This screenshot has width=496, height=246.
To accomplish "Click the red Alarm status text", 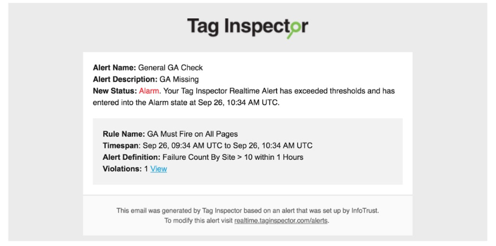I will (x=148, y=91).
